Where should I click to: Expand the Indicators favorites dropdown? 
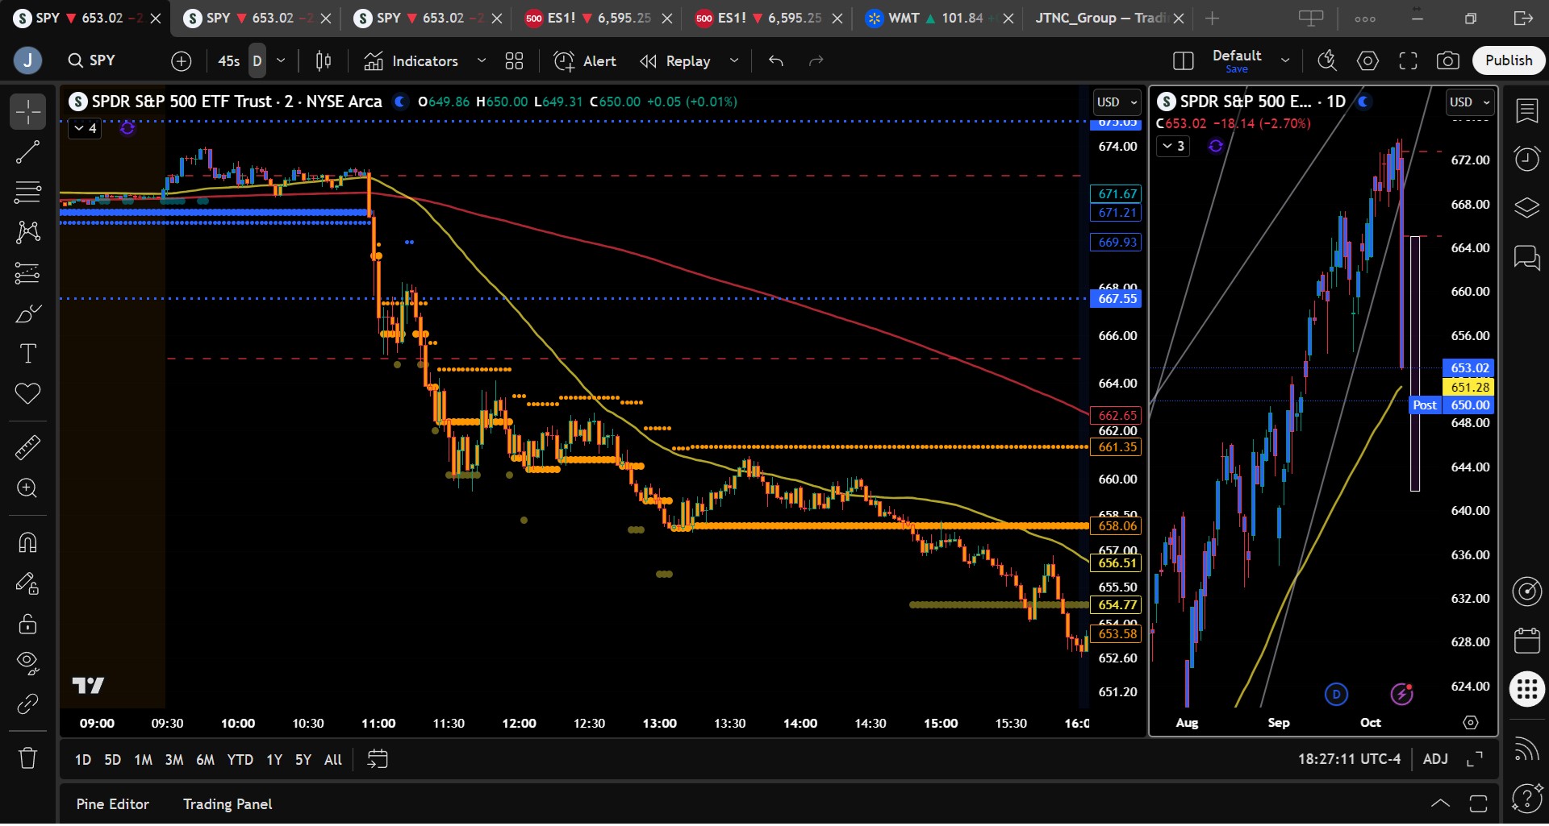(482, 61)
